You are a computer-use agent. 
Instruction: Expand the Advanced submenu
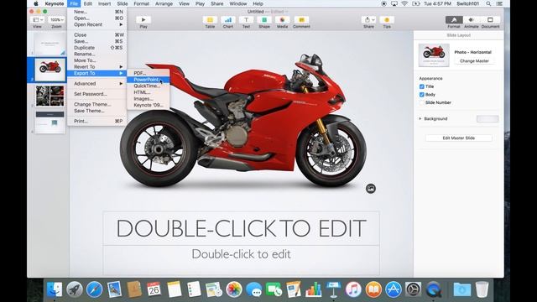pyautogui.click(x=97, y=84)
